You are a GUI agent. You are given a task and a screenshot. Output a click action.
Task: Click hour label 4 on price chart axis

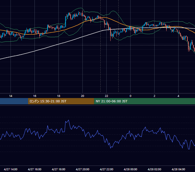[x=178, y=96]
